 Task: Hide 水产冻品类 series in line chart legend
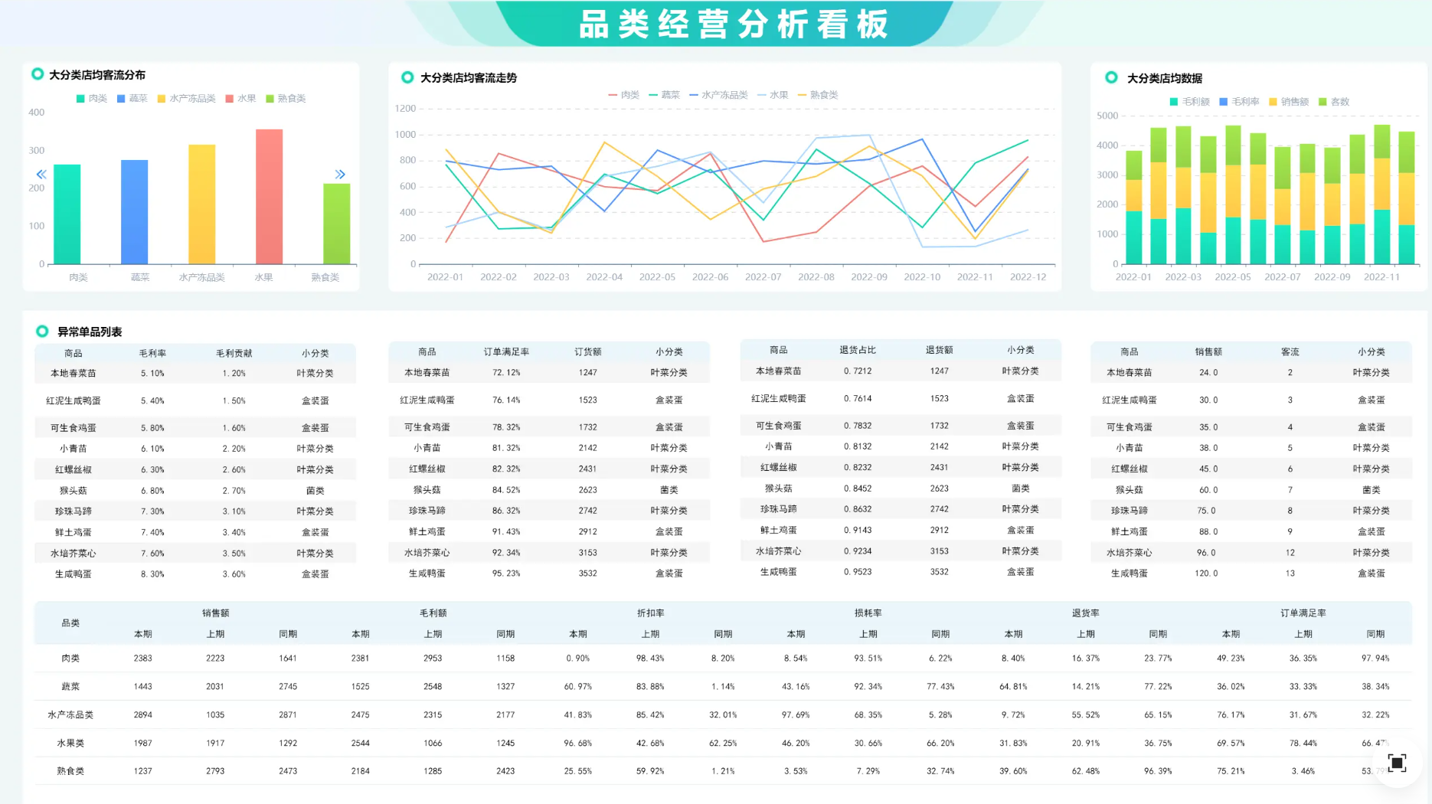718,95
